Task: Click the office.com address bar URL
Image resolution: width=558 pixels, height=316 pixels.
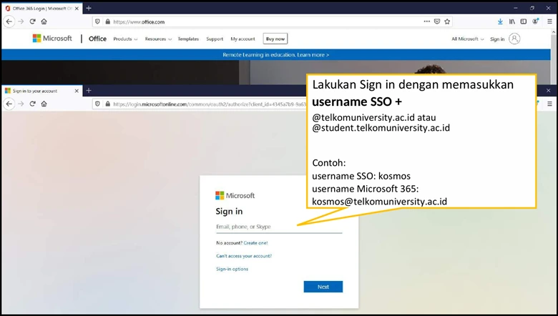Action: [139, 22]
